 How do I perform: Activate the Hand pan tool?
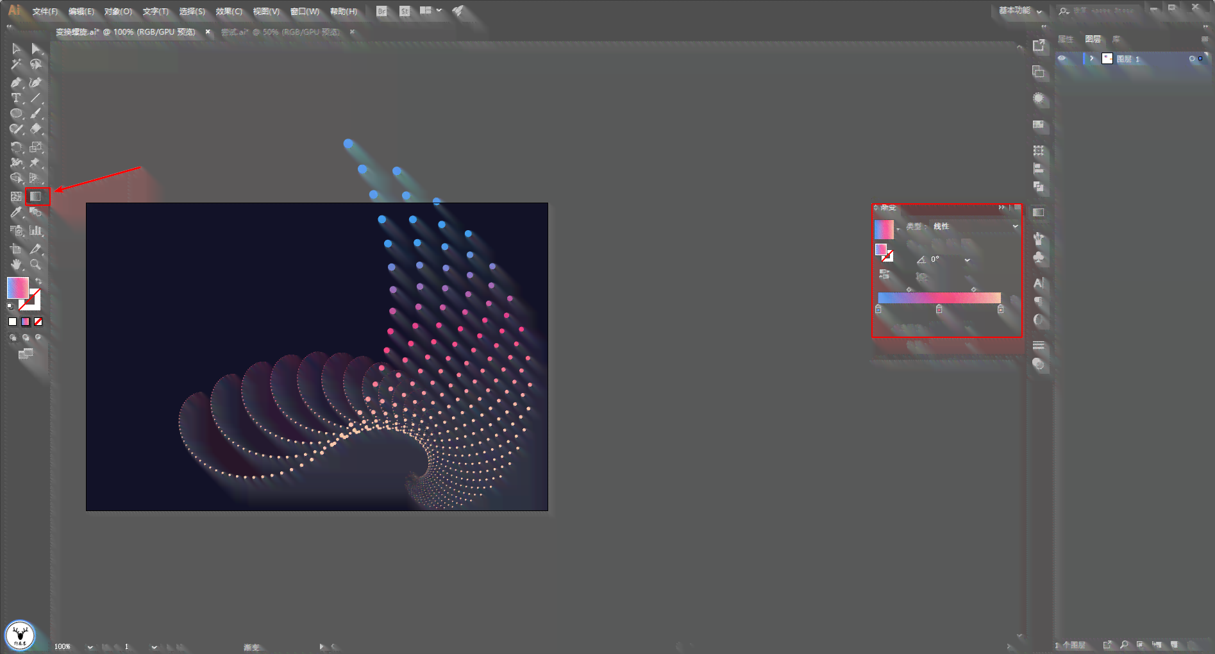(x=17, y=264)
